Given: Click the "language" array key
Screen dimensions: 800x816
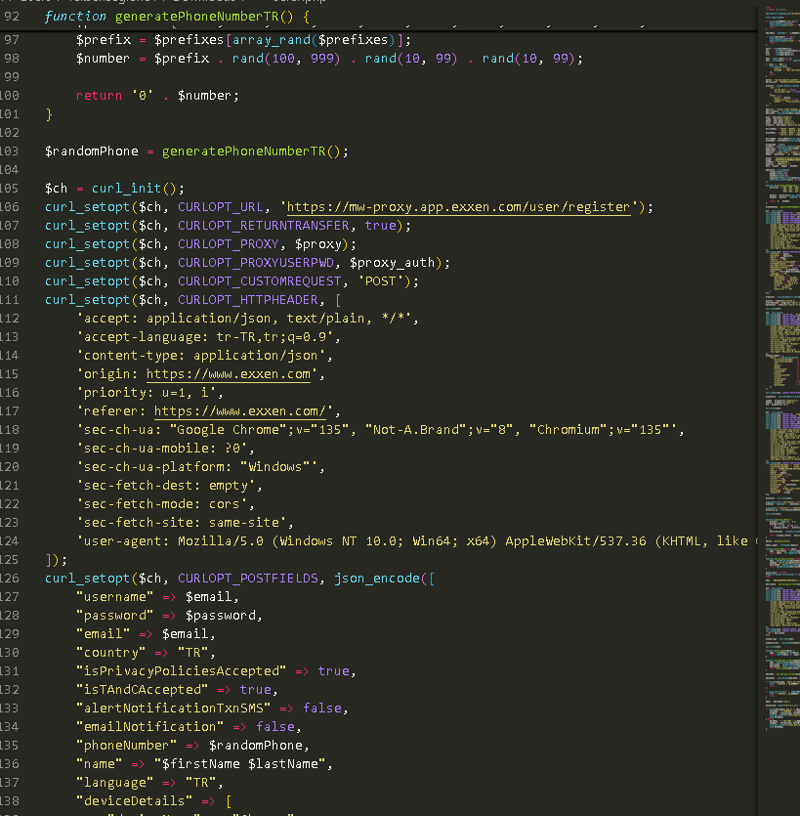Looking at the screenshot, I should click(x=115, y=783).
